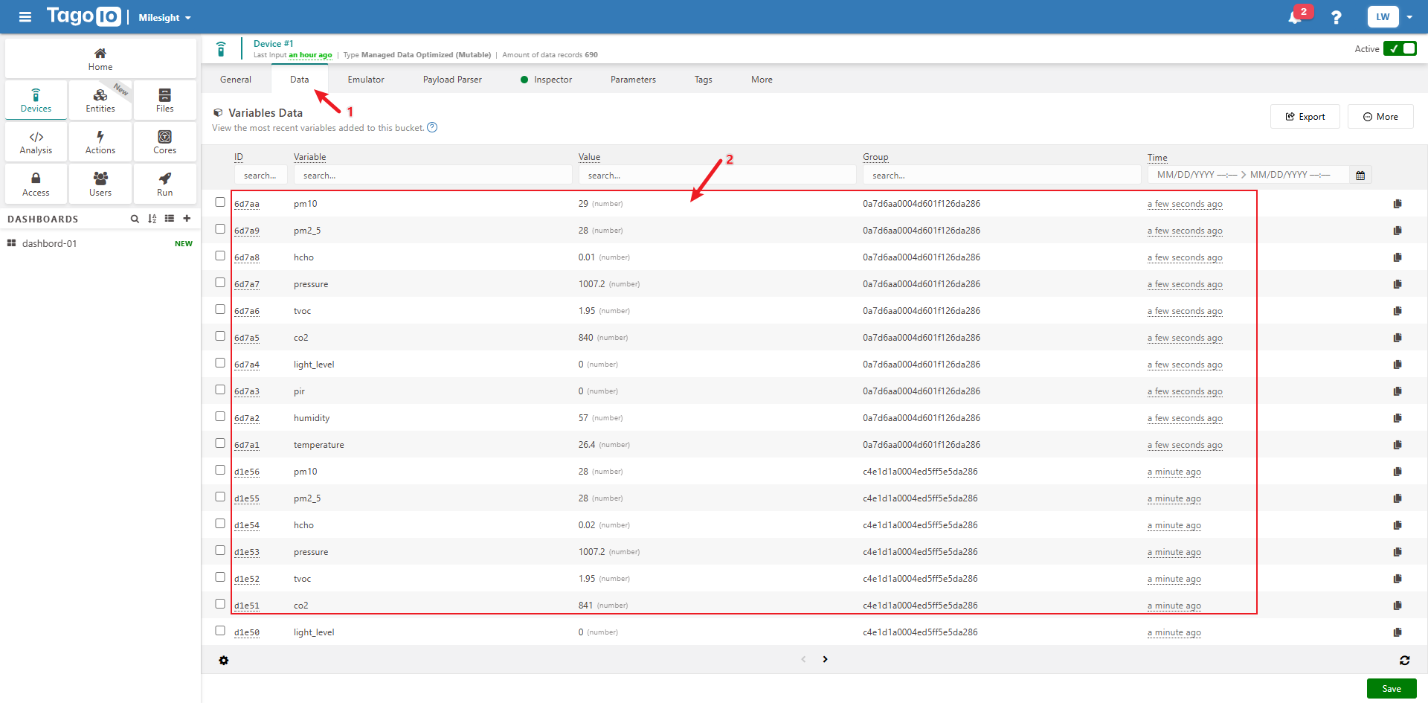Click the 'an hour ago' last input link

(x=310, y=55)
